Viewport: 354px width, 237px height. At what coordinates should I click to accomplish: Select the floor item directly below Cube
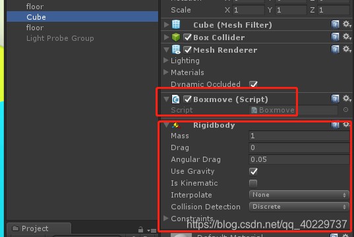(82, 27)
